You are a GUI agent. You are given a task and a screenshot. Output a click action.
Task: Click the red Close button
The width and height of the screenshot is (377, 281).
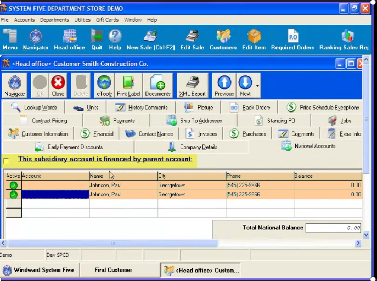pos(58,86)
